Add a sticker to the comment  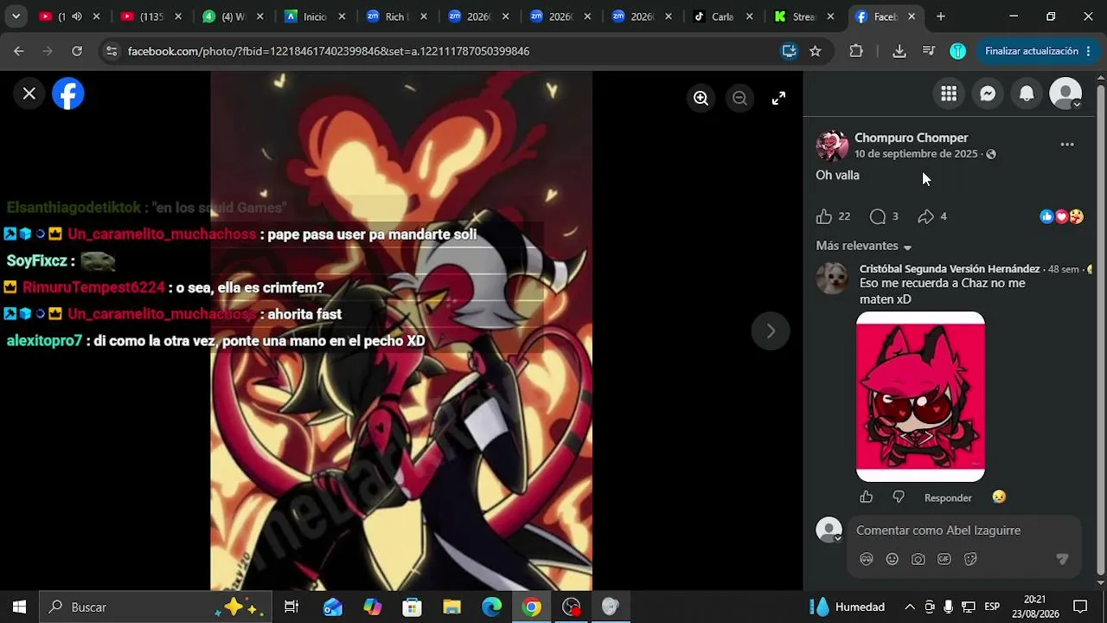[x=970, y=559]
